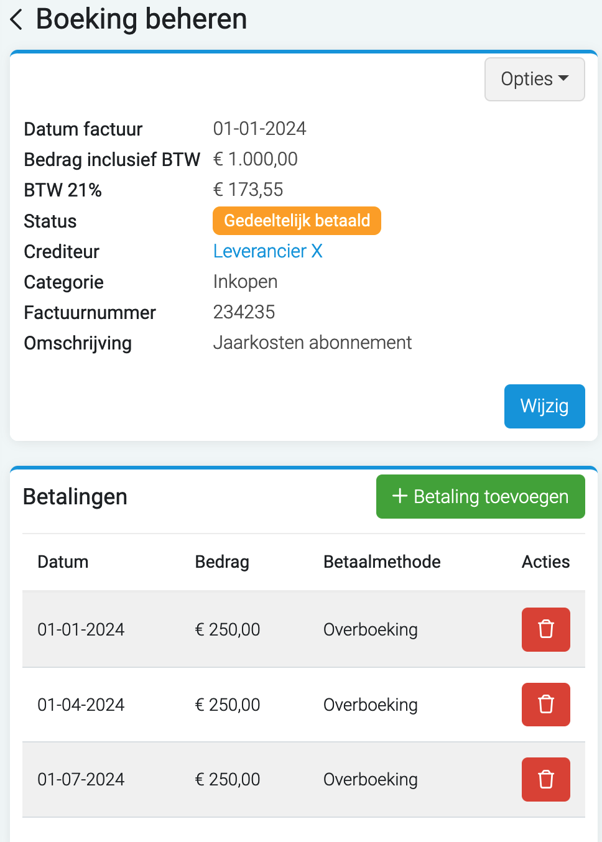The height and width of the screenshot is (842, 602).
Task: Select the Bedrag column header
Action: (x=222, y=562)
